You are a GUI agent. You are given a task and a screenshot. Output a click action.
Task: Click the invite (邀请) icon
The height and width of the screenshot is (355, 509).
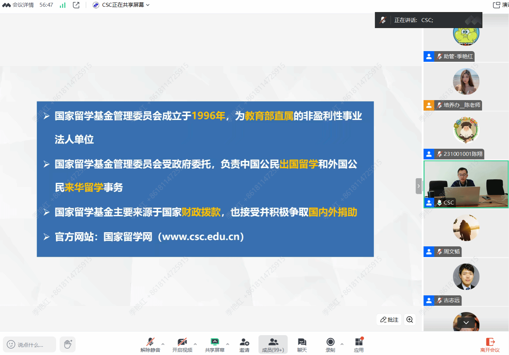(x=244, y=344)
